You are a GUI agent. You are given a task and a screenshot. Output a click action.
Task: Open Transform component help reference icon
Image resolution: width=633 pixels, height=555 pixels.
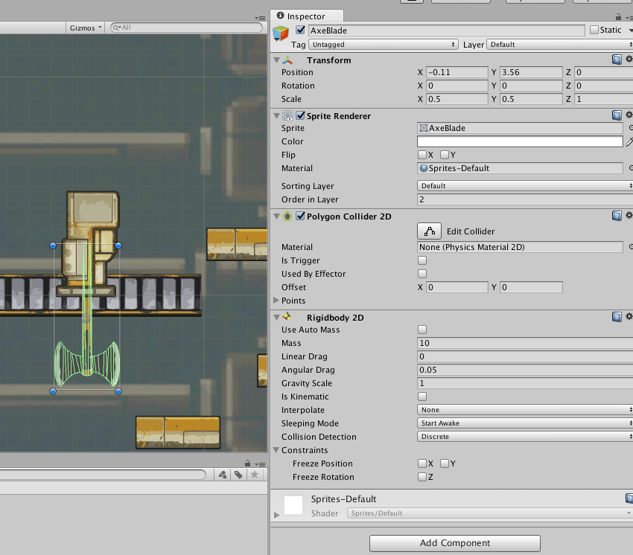coord(617,60)
